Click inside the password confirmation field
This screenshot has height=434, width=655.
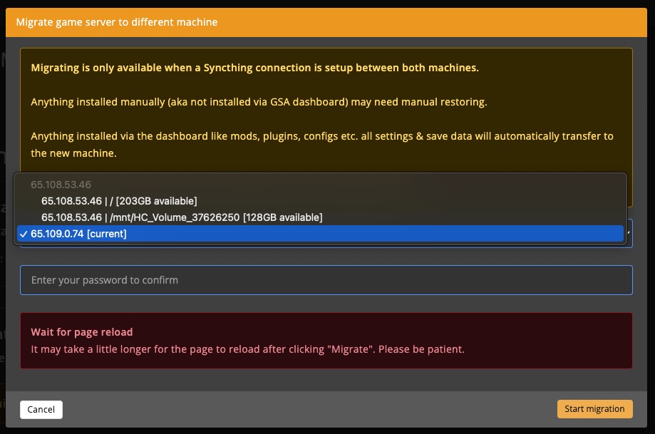pyautogui.click(x=326, y=279)
